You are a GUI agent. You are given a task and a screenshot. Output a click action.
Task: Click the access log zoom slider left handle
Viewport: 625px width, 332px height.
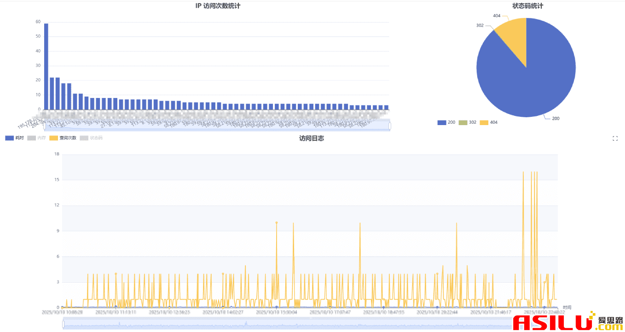tap(63, 324)
